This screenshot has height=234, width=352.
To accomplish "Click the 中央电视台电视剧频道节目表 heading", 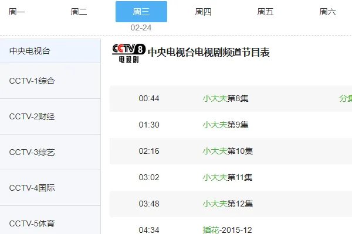I will click(209, 53).
